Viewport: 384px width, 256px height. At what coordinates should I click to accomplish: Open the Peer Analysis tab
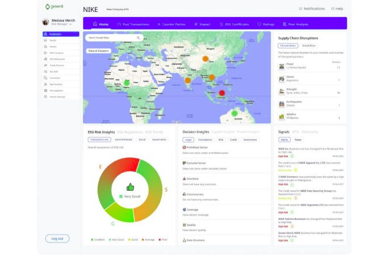[296, 24]
